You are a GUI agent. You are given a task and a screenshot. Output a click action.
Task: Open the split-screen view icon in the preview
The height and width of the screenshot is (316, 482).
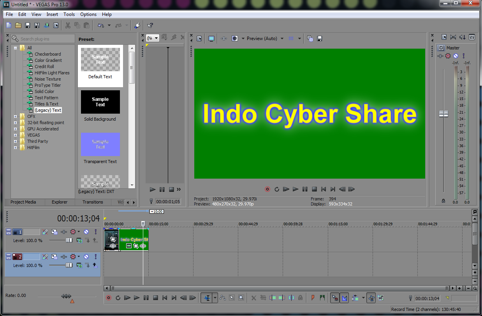(235, 39)
